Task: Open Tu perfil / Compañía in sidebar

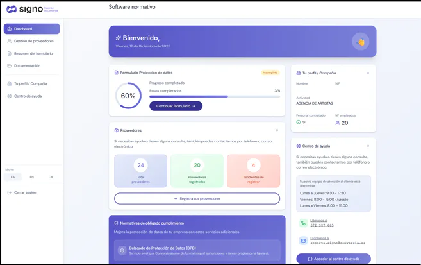Action: tap(31, 83)
